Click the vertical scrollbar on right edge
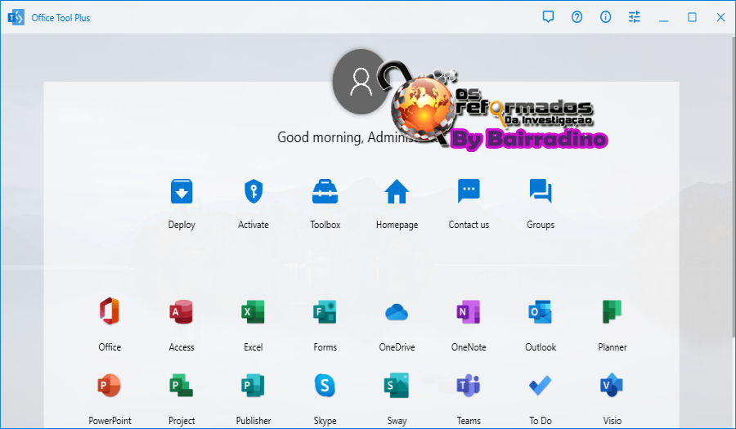Image resolution: width=736 pixels, height=429 pixels. [734, 185]
